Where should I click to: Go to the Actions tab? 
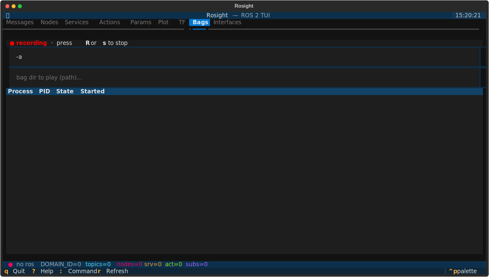109,22
